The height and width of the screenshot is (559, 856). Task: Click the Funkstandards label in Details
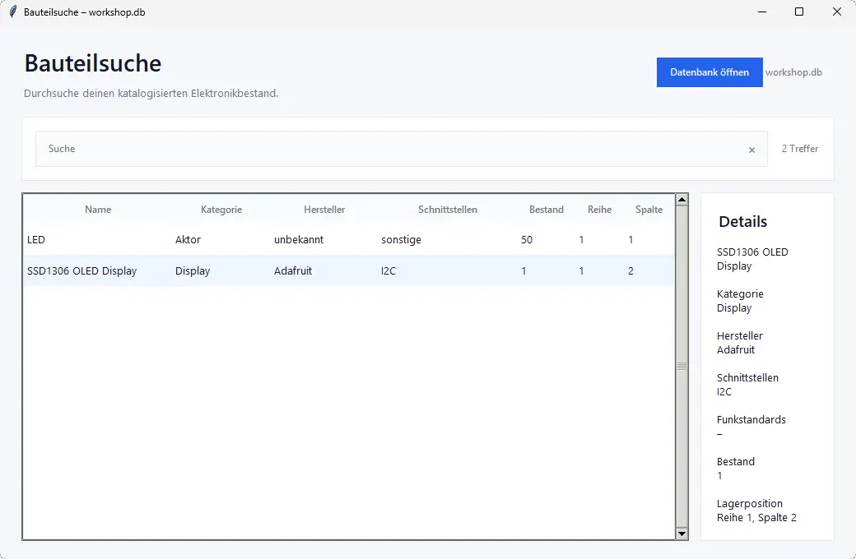click(751, 420)
